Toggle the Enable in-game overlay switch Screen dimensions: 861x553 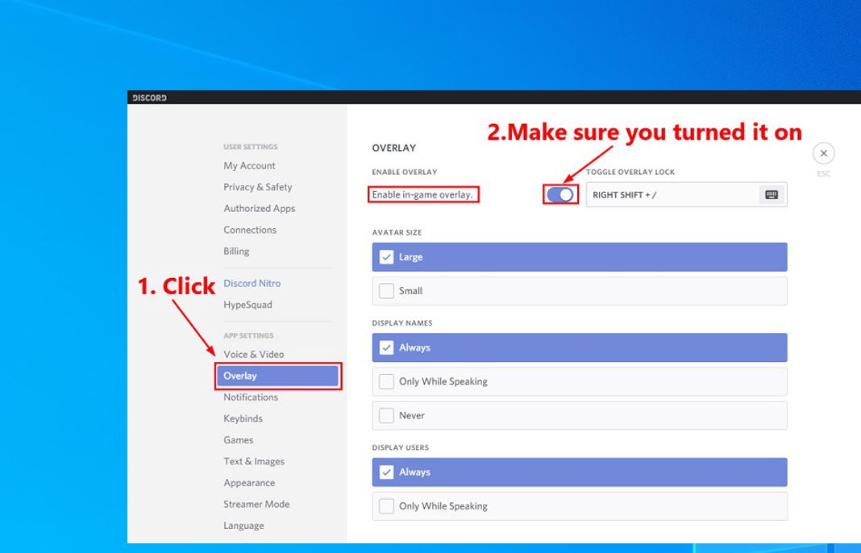560,194
